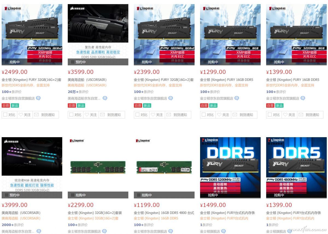This screenshot has height=234, width=328.
Task: Click the ¥3599.00 price
Action: (x=81, y=72)
